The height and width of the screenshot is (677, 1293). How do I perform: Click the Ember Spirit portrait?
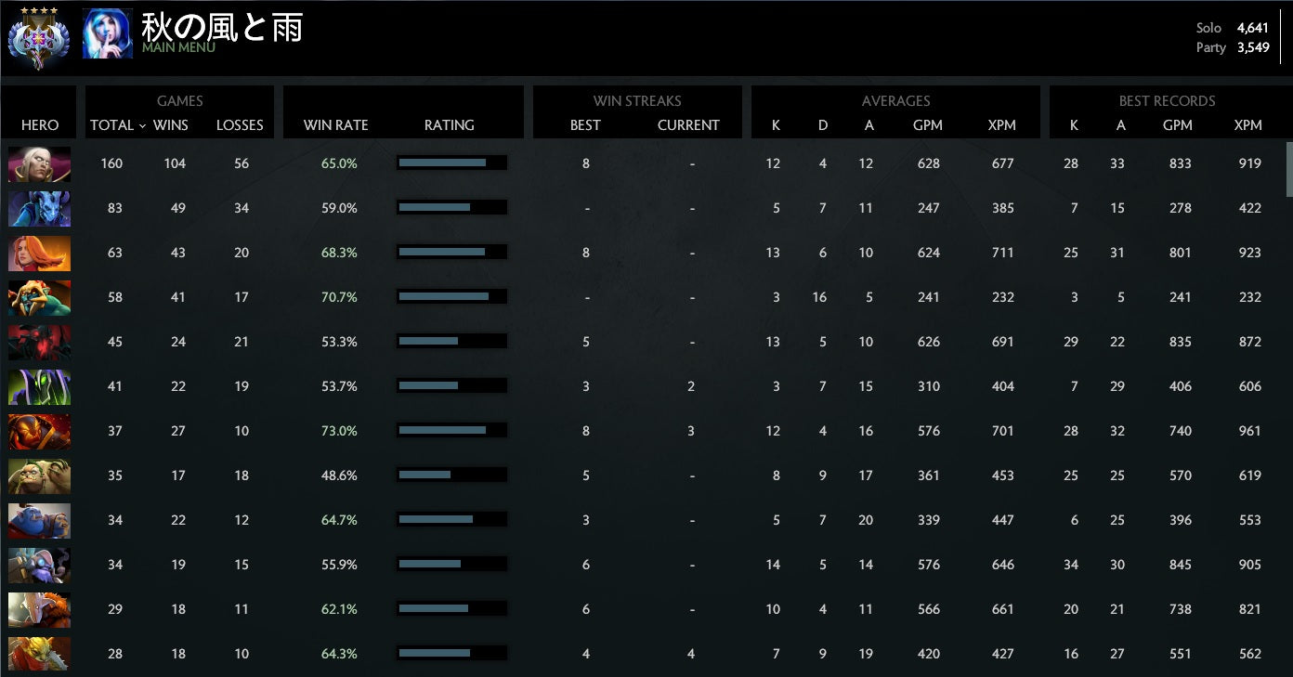pyautogui.click(x=39, y=432)
